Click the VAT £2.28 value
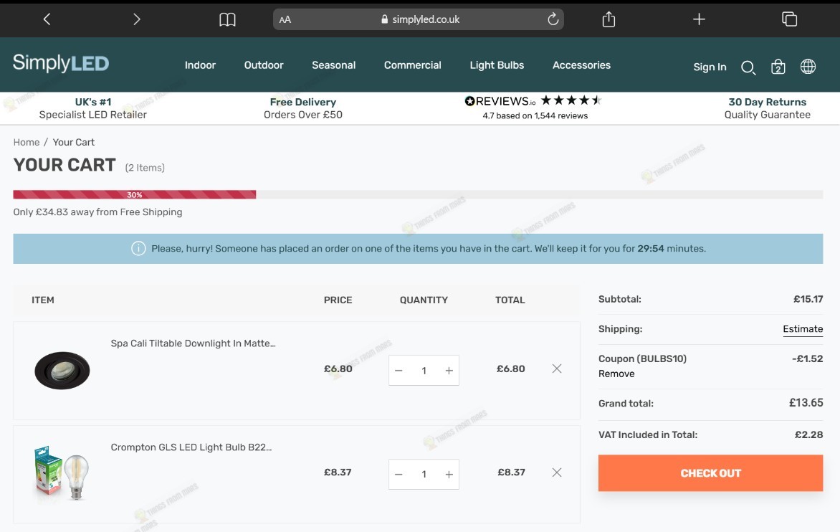Image resolution: width=840 pixels, height=532 pixels. pyautogui.click(x=808, y=434)
